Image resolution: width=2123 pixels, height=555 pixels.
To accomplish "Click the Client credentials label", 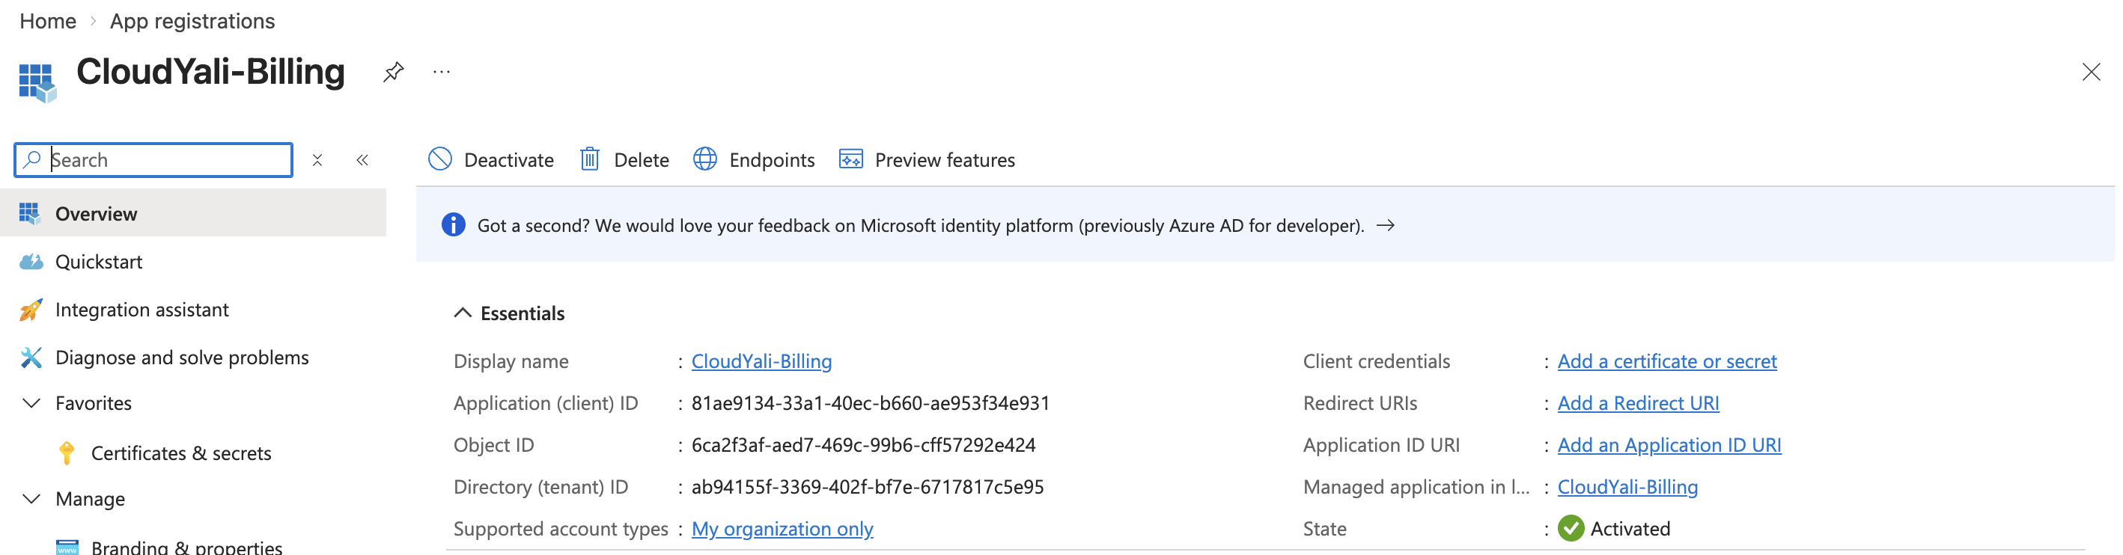I will pos(1375,361).
